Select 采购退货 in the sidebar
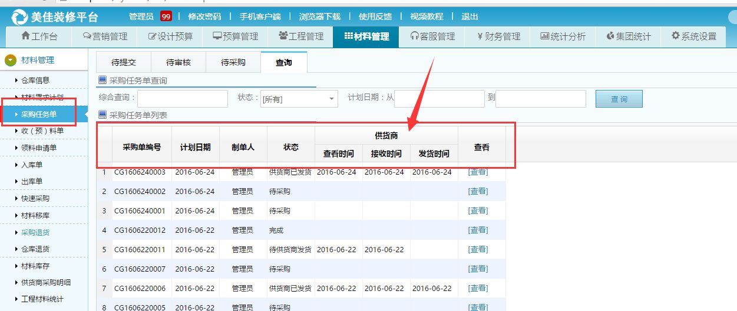The image size is (737, 311). [35, 232]
